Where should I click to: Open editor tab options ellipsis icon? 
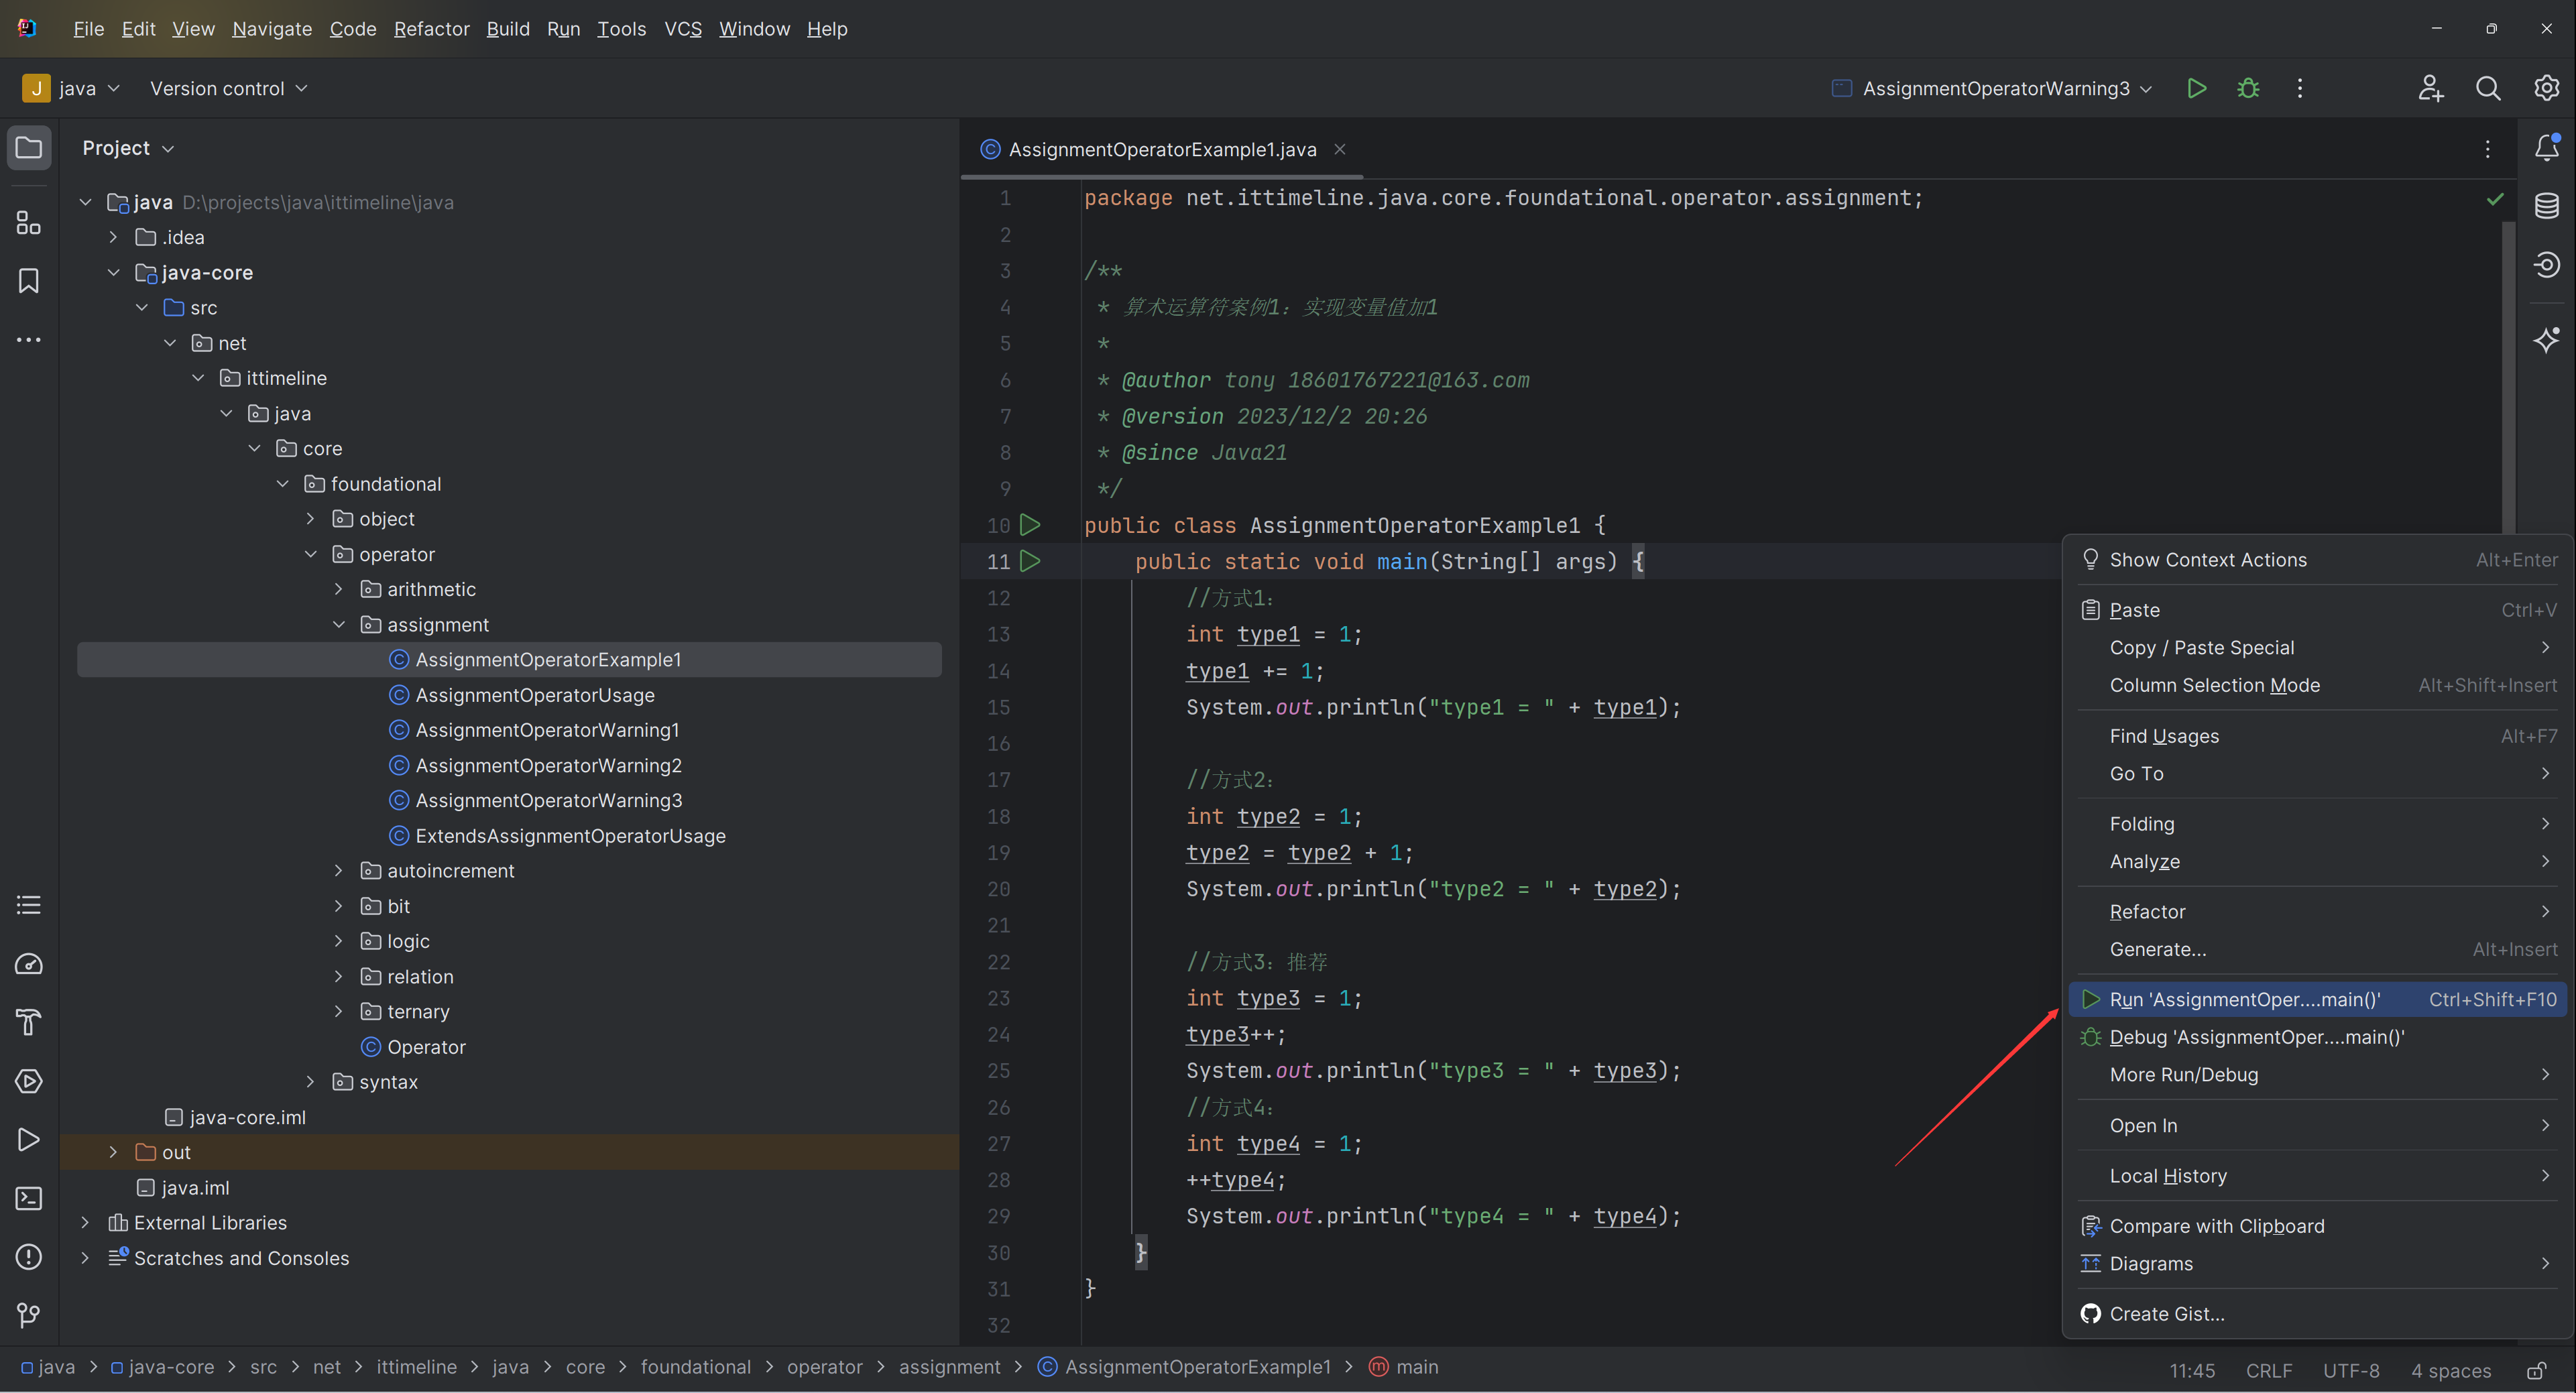point(2488,149)
